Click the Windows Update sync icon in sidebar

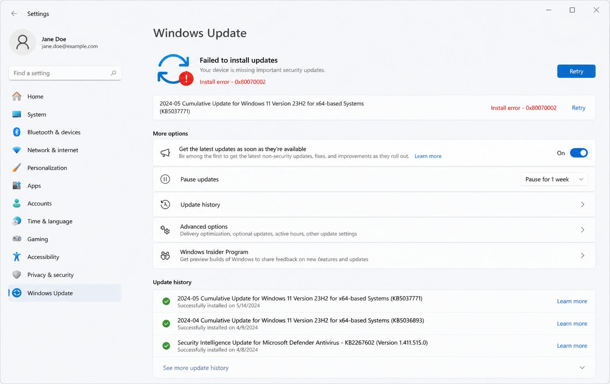17,293
